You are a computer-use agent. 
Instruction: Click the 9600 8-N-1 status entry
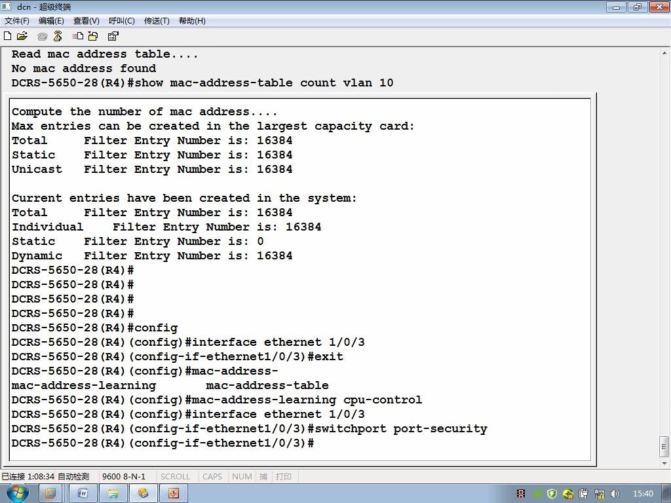(124, 477)
